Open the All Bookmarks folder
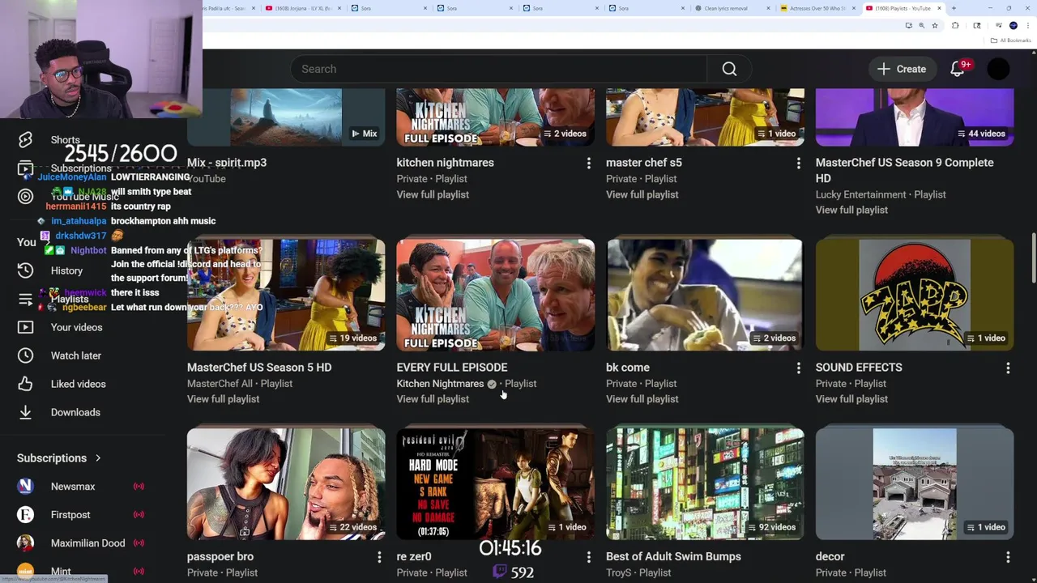 (1011, 40)
